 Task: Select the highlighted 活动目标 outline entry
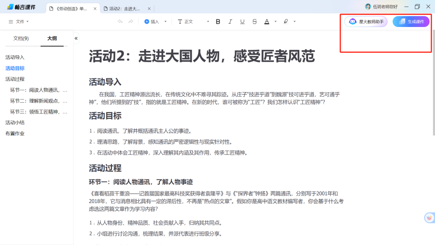(x=15, y=68)
